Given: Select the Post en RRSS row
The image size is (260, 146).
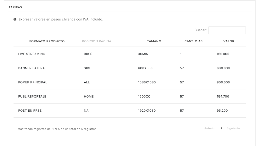Looking at the screenshot, I should pyautogui.click(x=30, y=111).
